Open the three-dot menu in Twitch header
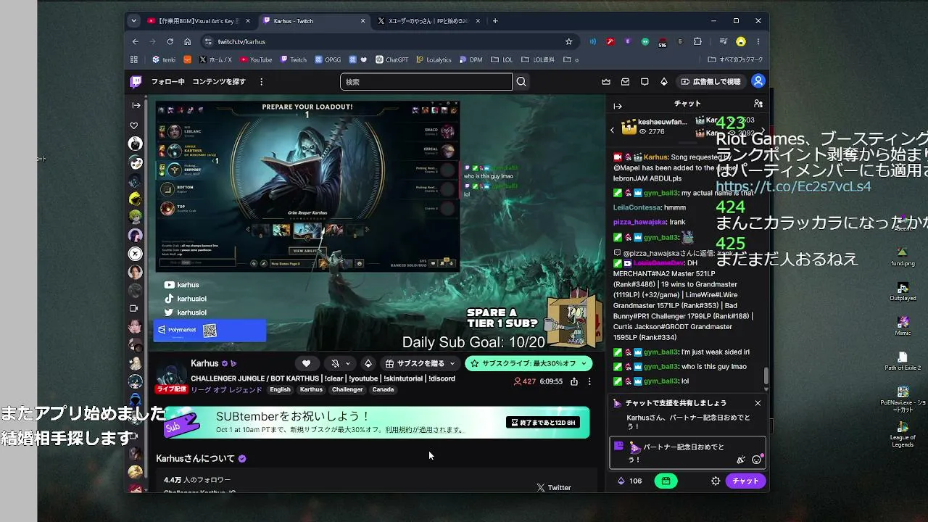The width and height of the screenshot is (928, 522). click(x=261, y=82)
